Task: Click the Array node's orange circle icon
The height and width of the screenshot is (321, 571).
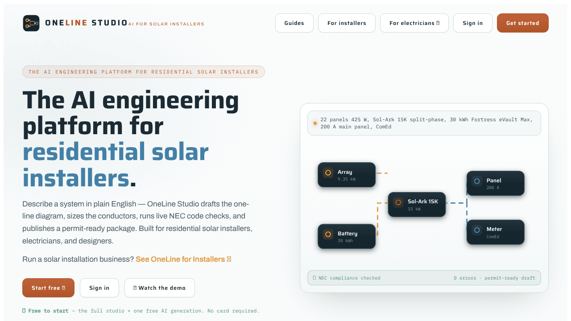Action: (x=328, y=173)
